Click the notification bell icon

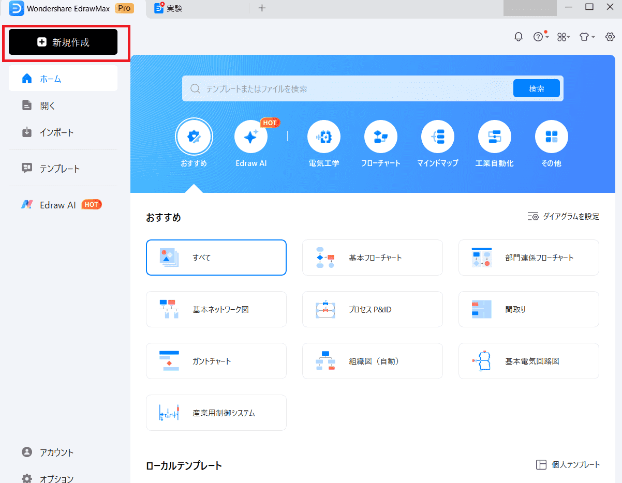point(518,37)
